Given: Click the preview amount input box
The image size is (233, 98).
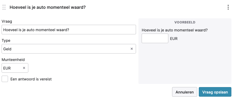Looking at the screenshot, I should (x=155, y=38).
